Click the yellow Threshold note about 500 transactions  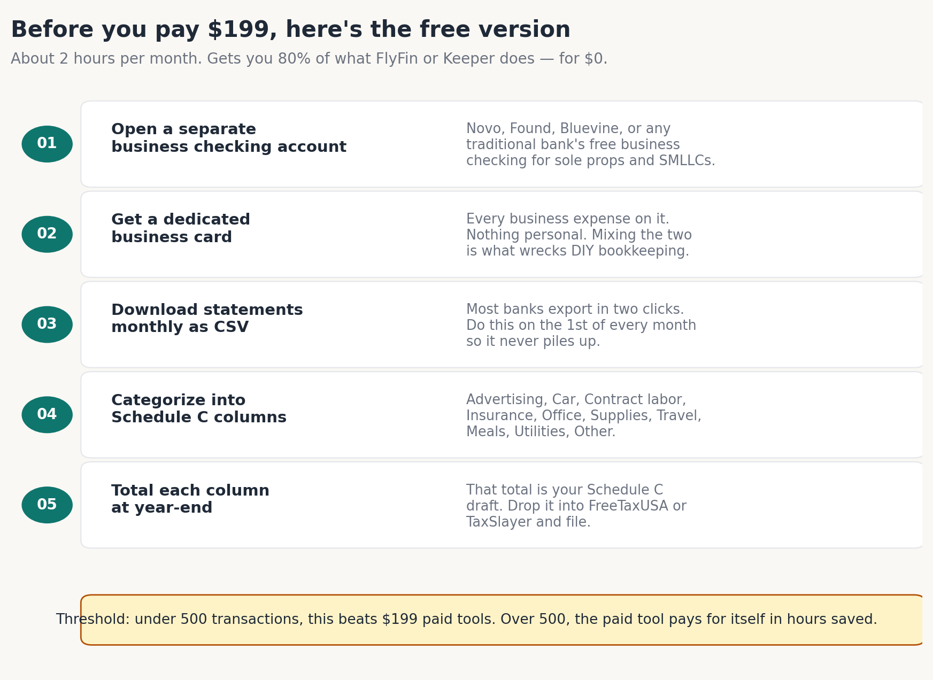(503, 620)
